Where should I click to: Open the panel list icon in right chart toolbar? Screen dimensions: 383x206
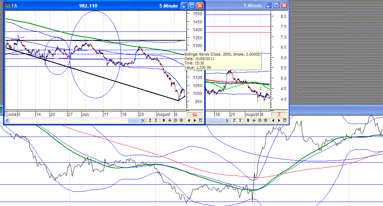(x=285, y=120)
